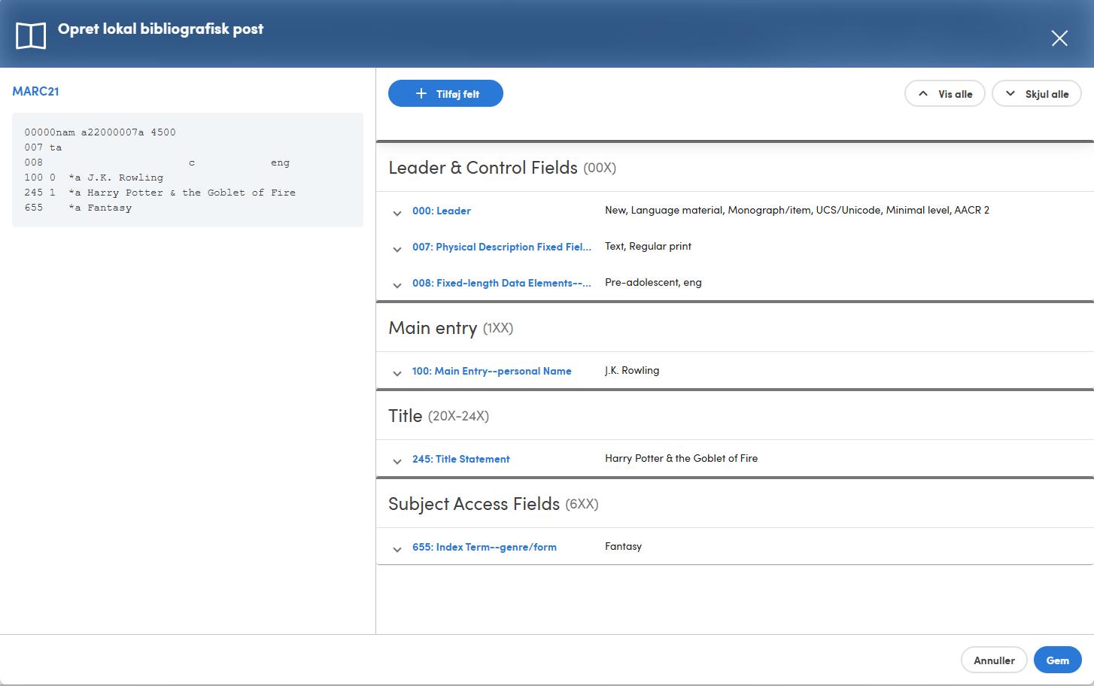Screen dimensions: 1094x686
Task: Open the 008: Fixed-length Data Elements link
Action: click(502, 283)
